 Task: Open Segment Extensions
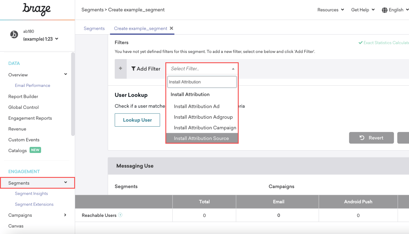(34, 204)
